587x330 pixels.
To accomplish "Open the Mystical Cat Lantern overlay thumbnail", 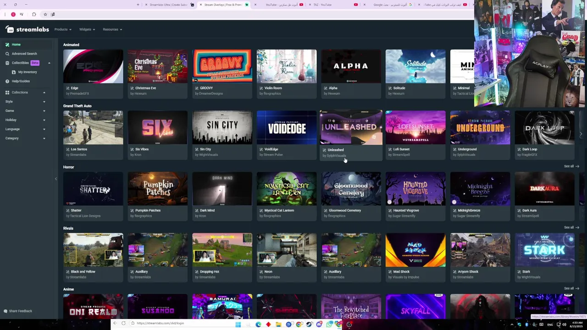I will tap(287, 189).
